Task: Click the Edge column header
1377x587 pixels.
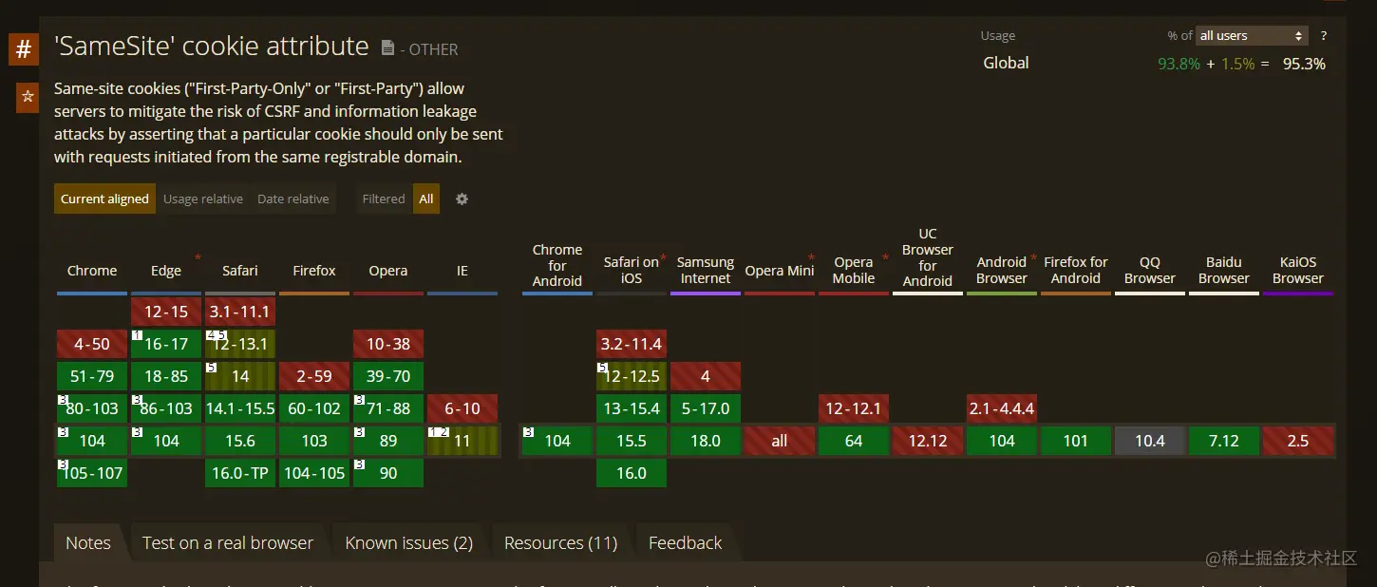Action: click(166, 271)
